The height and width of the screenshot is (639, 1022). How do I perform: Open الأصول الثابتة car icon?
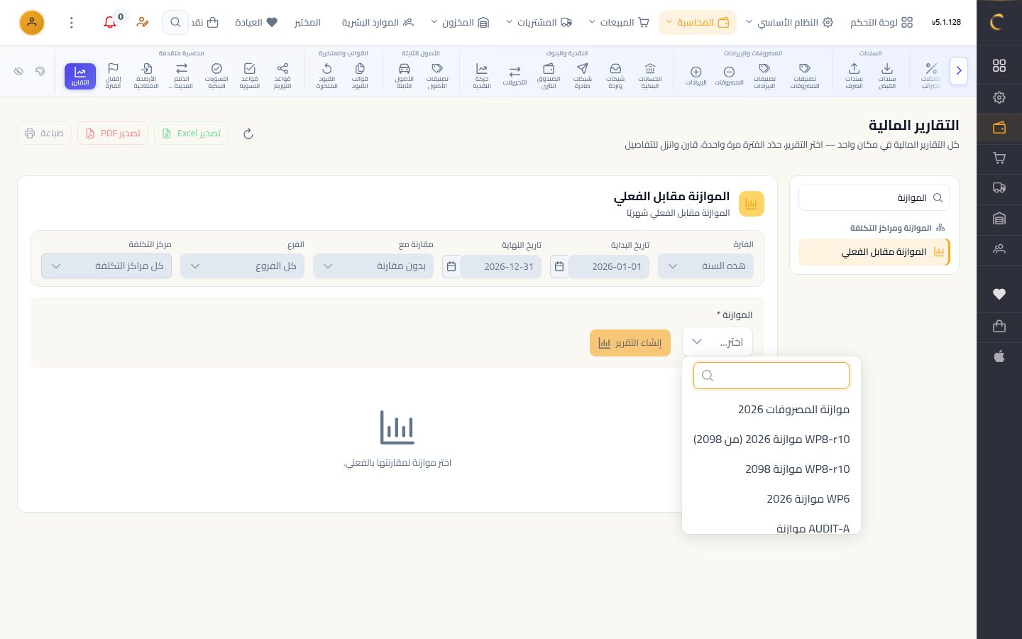click(x=404, y=69)
